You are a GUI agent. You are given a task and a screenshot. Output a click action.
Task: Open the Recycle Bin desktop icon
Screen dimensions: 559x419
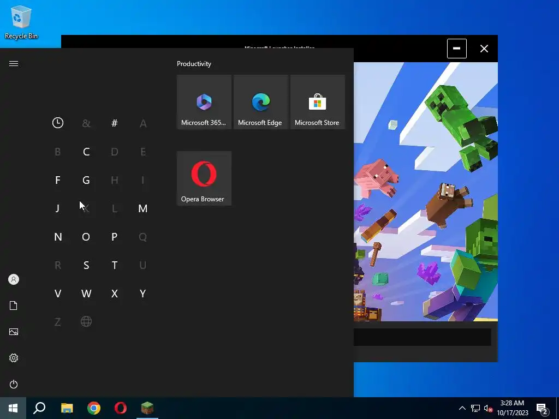[21, 22]
